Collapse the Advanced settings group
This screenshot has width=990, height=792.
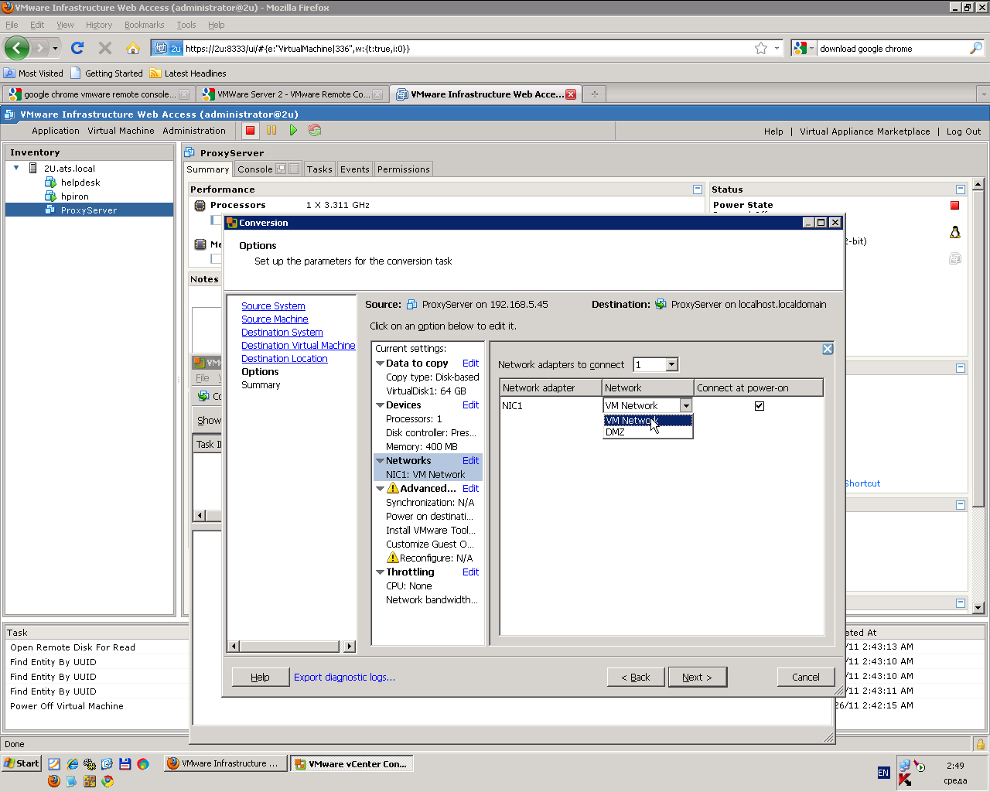[x=380, y=489]
